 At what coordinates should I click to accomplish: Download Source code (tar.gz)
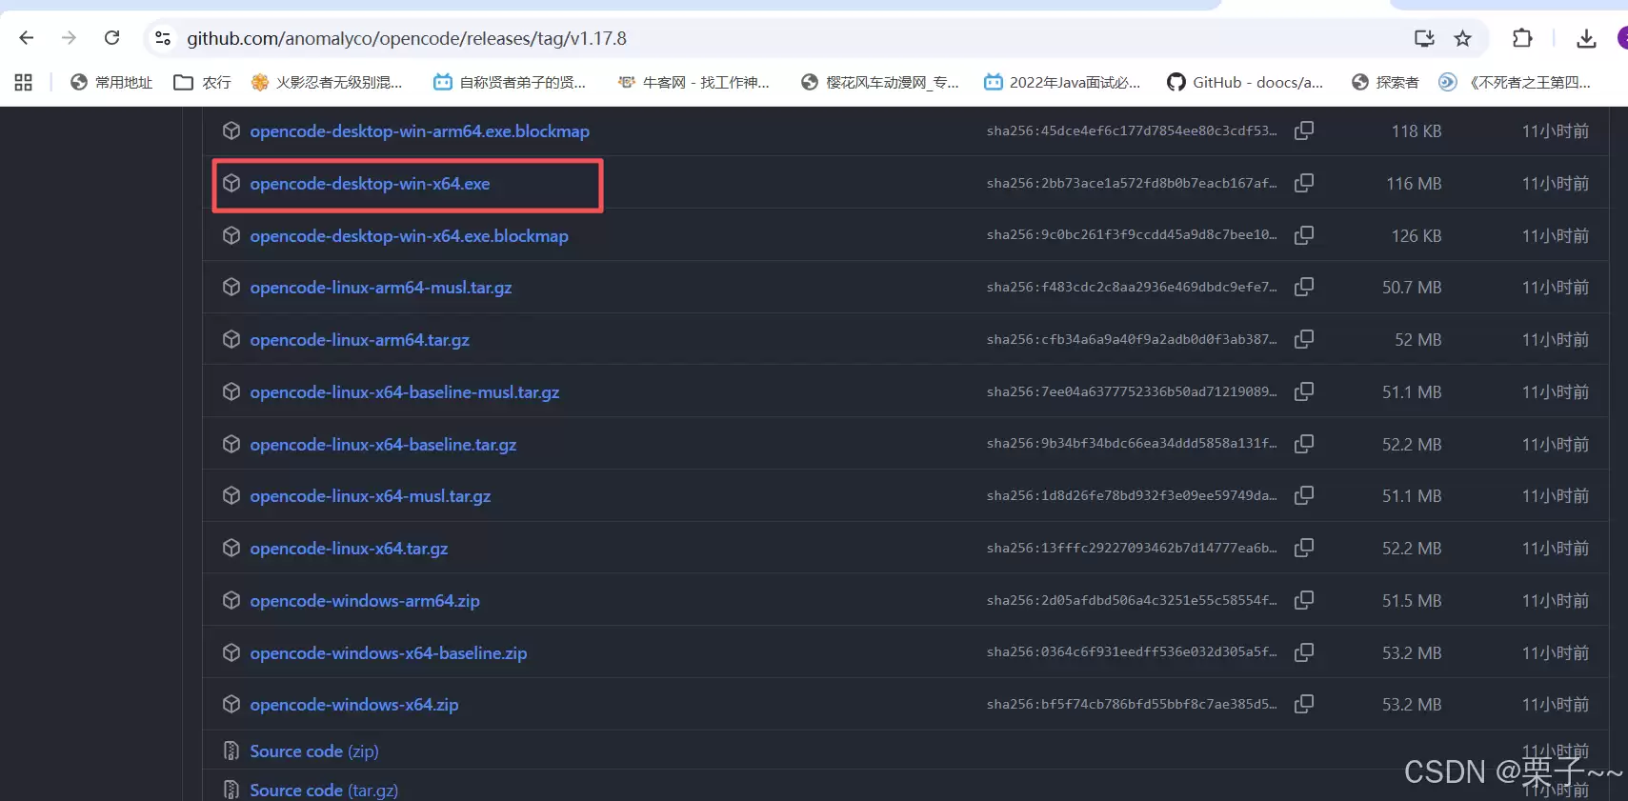point(324,791)
